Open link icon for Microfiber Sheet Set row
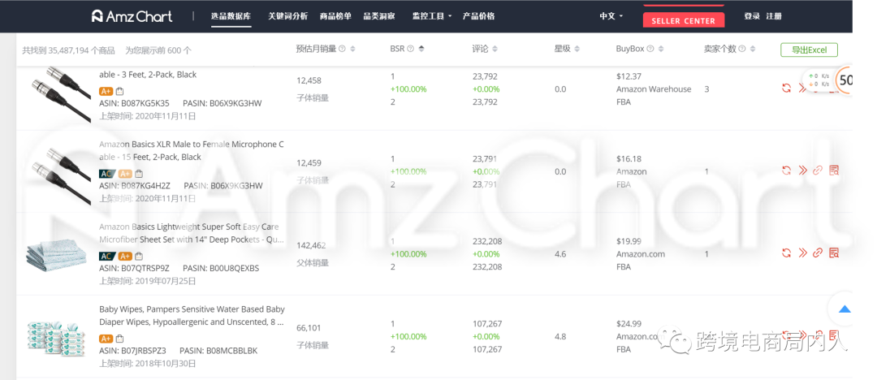Viewport: 877px width, 380px height. pyautogui.click(x=818, y=253)
